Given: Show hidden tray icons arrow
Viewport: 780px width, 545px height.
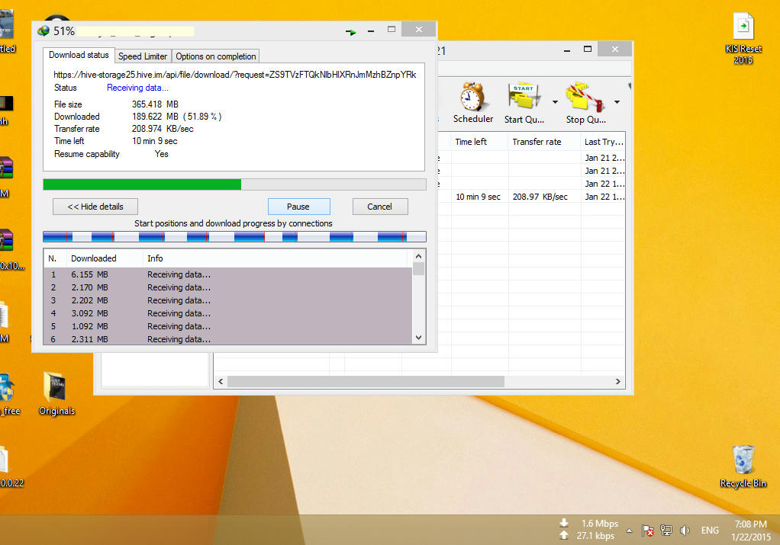Looking at the screenshot, I should [x=630, y=531].
